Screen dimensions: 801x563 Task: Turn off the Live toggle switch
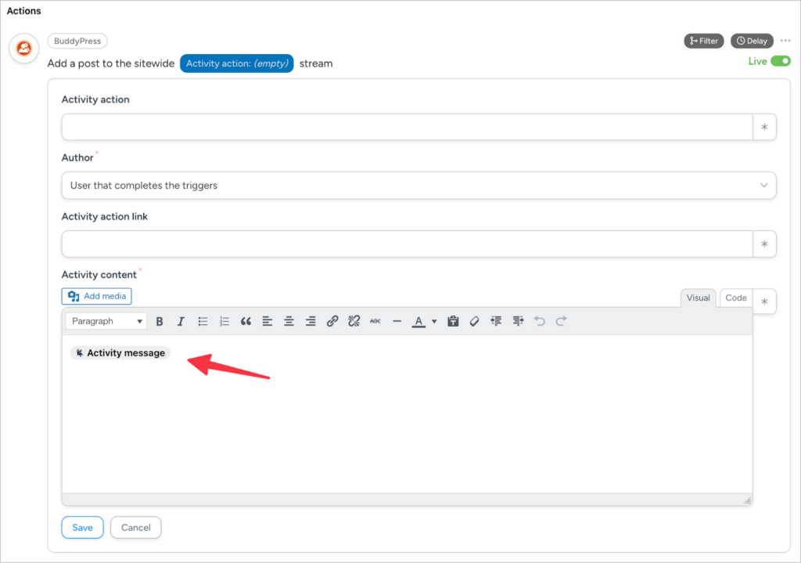780,61
